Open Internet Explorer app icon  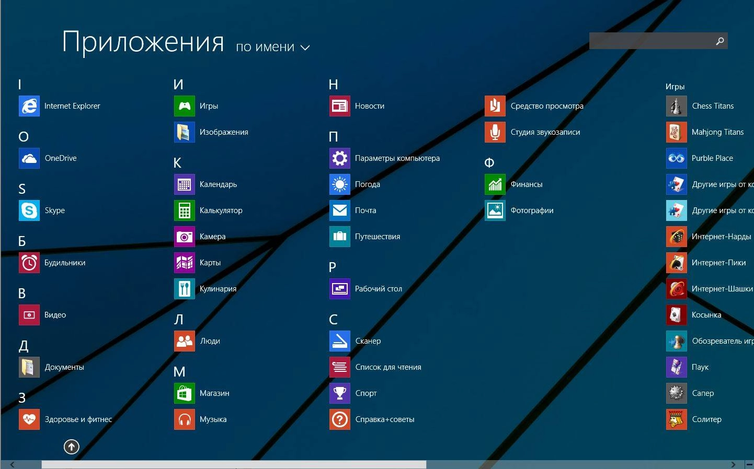pos(29,106)
